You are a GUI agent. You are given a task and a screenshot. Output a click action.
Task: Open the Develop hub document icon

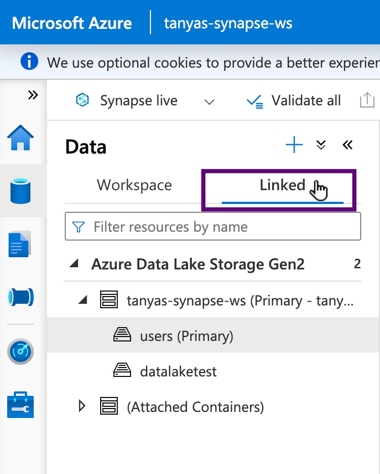point(19,244)
